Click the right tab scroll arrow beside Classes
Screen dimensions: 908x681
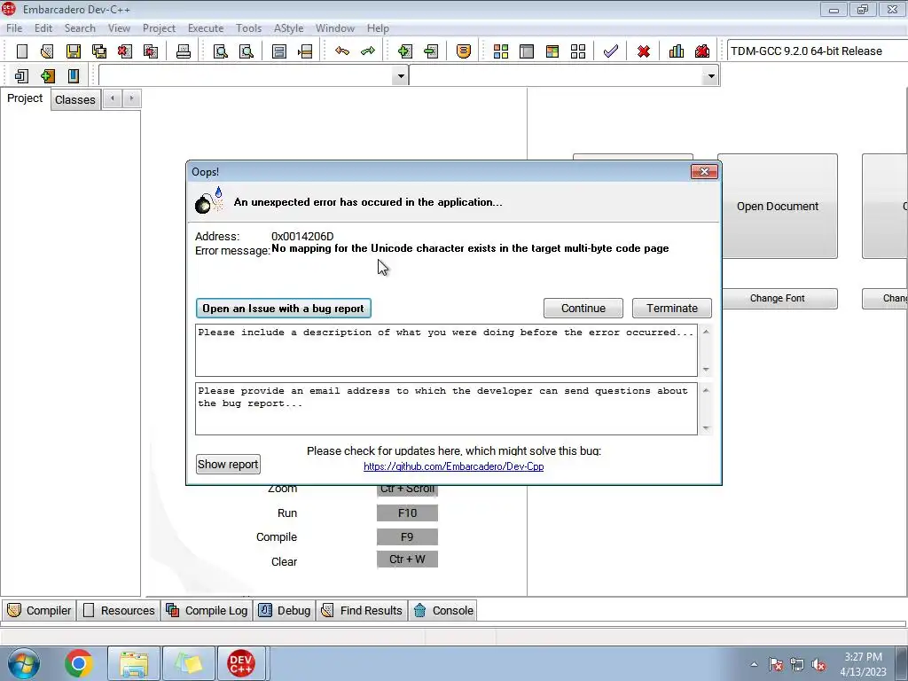131,98
